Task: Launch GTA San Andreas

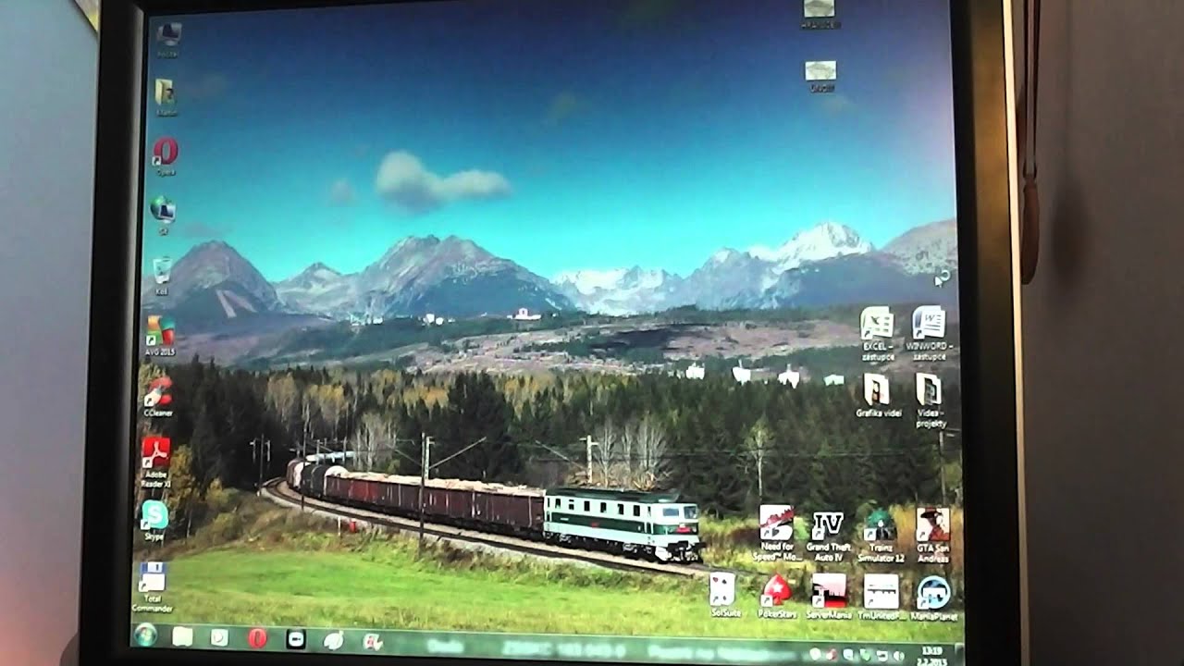Action: tap(932, 534)
